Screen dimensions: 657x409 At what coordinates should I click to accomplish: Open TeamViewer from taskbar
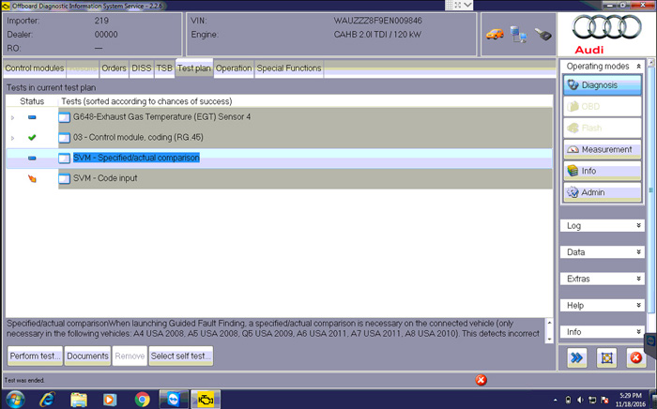pos(174,400)
